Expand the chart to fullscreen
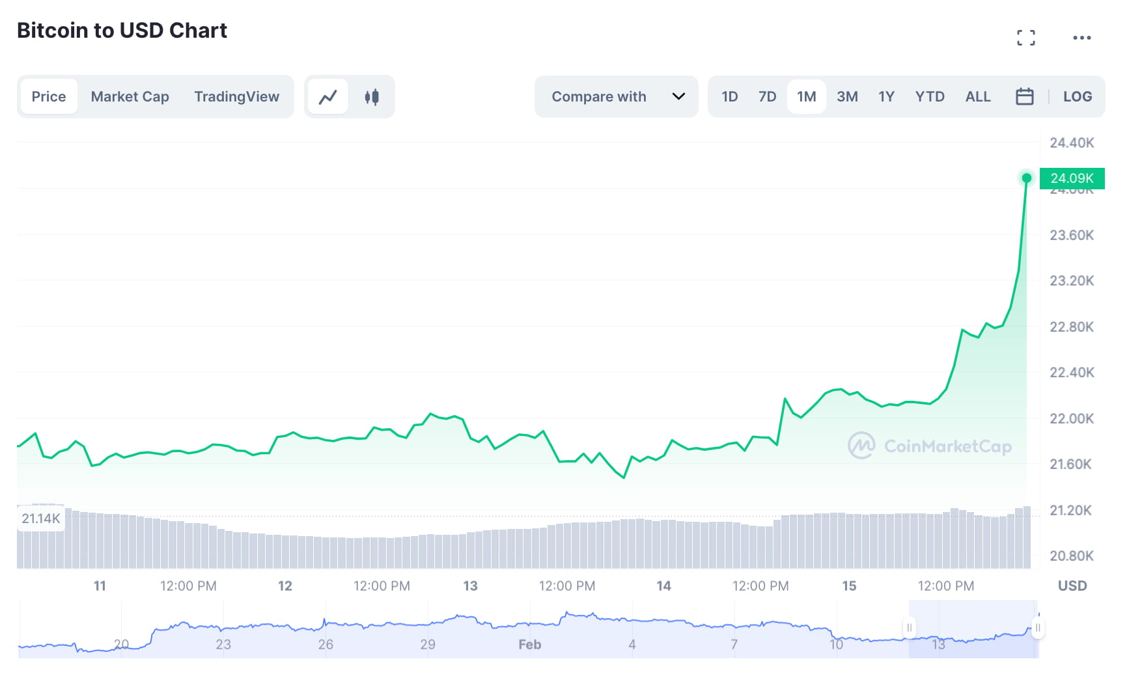This screenshot has width=1129, height=674. [1026, 37]
